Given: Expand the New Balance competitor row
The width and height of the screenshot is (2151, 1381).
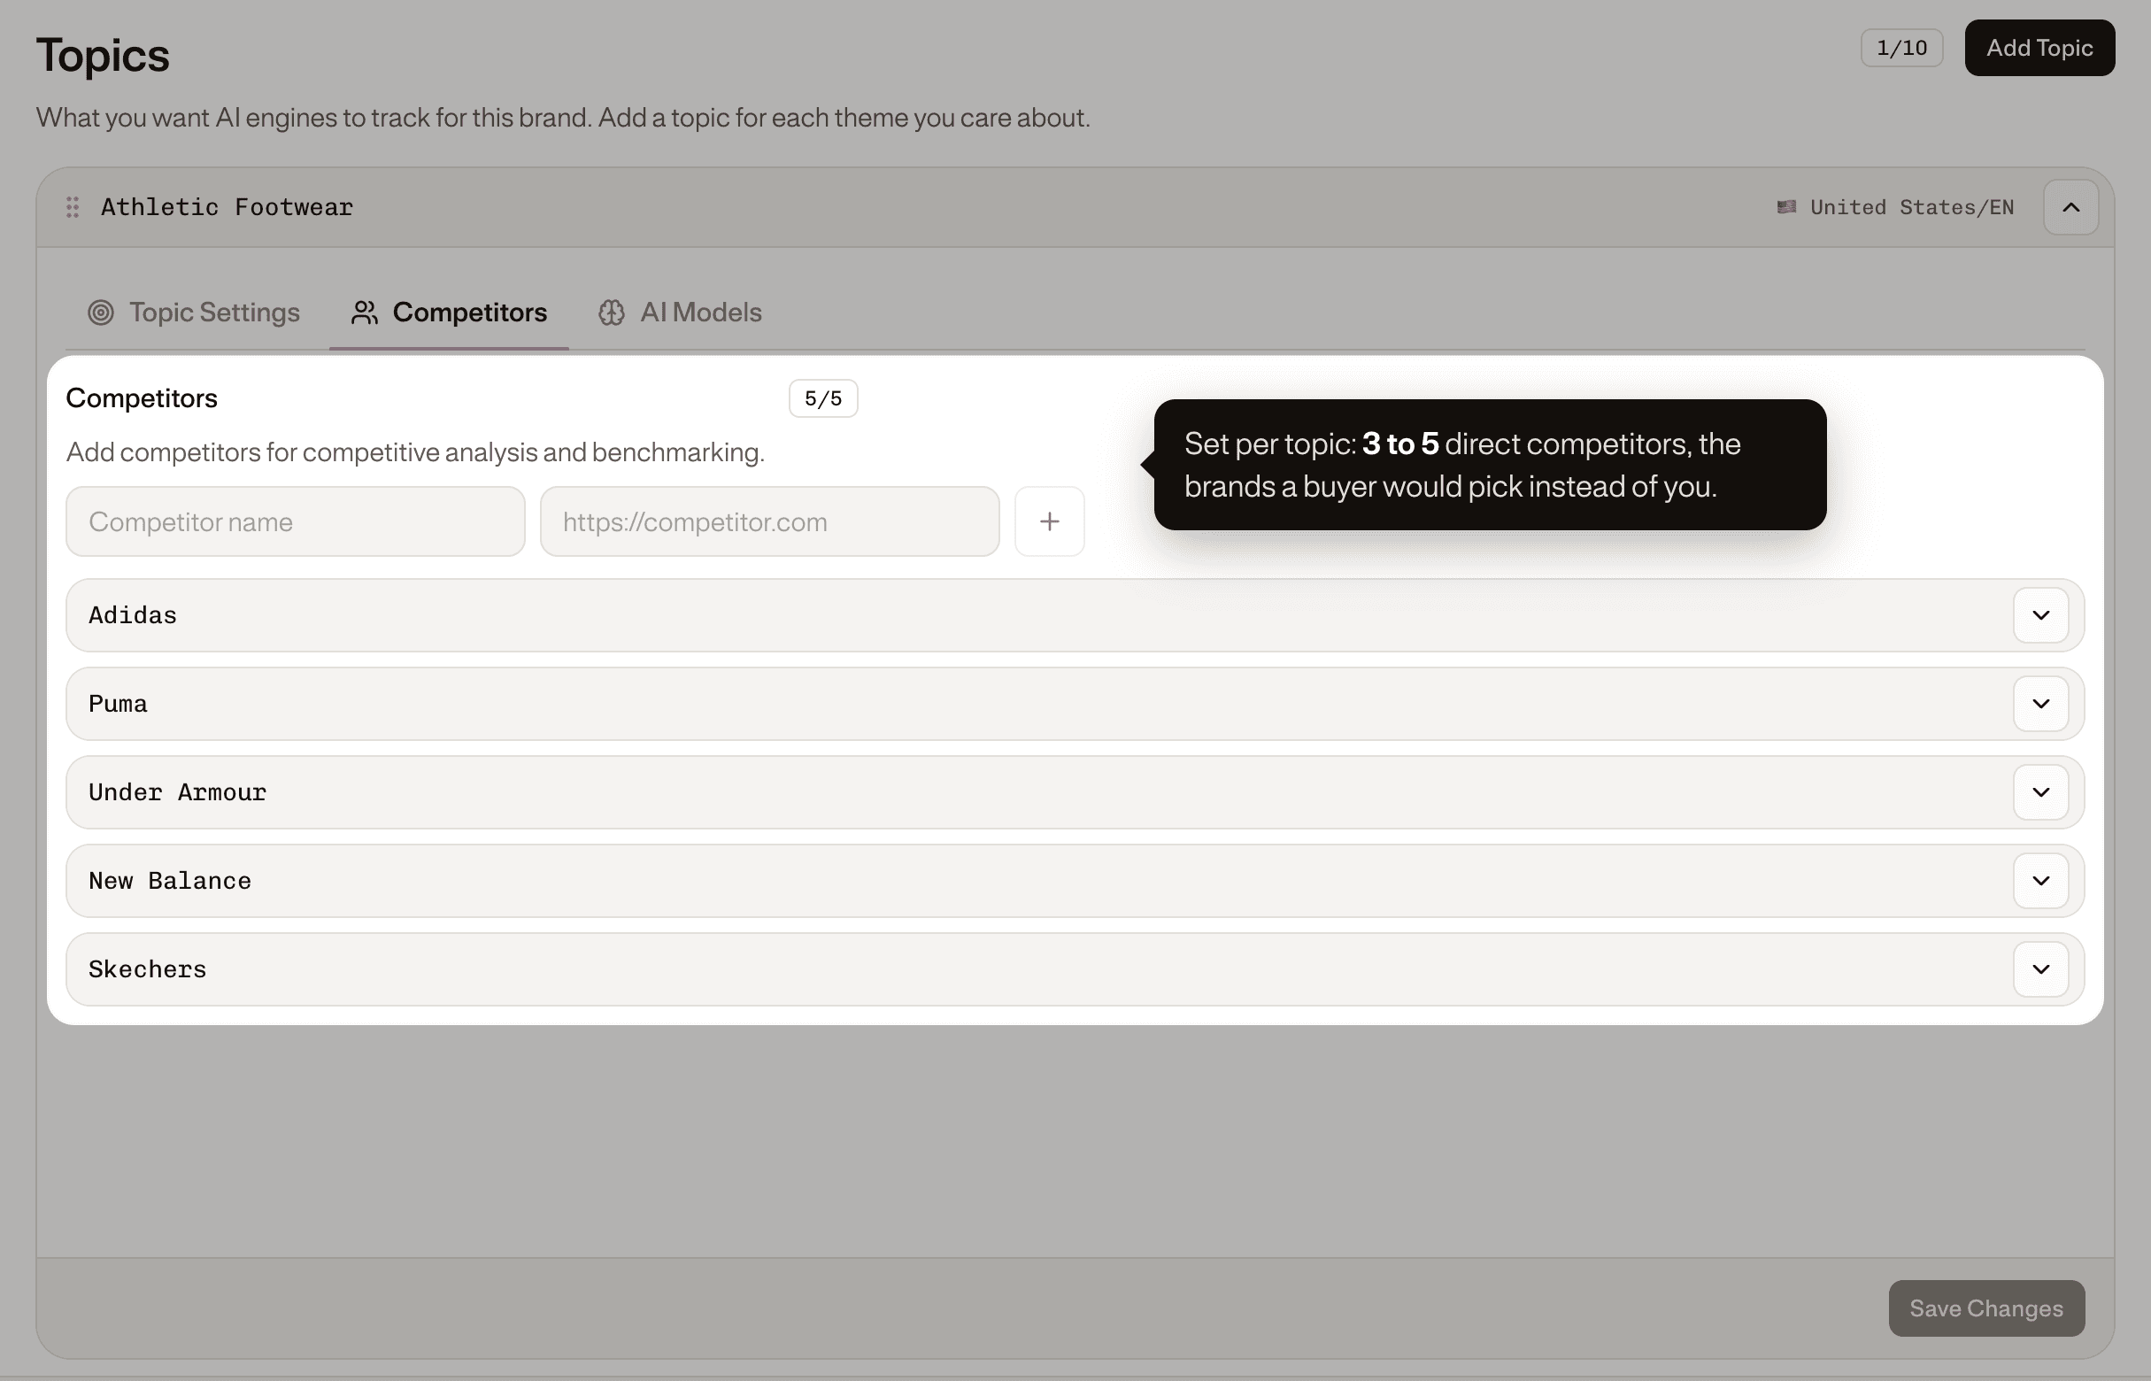Looking at the screenshot, I should [2040, 881].
